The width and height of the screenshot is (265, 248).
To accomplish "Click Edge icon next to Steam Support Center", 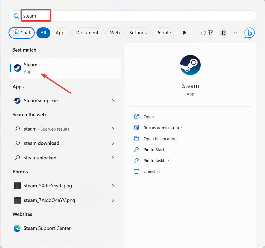I will click(17, 228).
